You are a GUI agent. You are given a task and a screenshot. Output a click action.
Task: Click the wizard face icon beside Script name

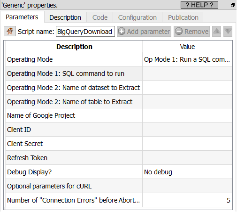point(10,31)
